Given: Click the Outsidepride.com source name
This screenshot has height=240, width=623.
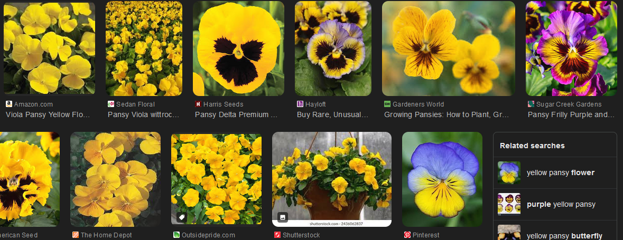Looking at the screenshot, I should click(x=209, y=235).
